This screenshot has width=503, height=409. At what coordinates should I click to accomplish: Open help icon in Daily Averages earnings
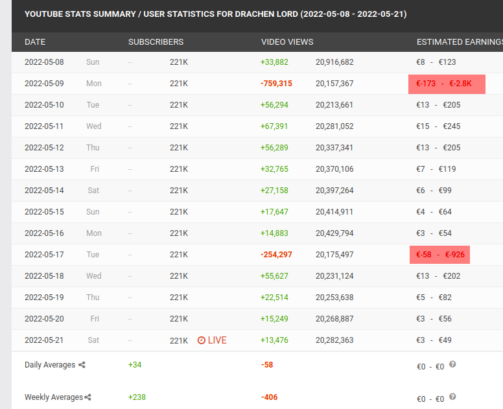(x=452, y=364)
